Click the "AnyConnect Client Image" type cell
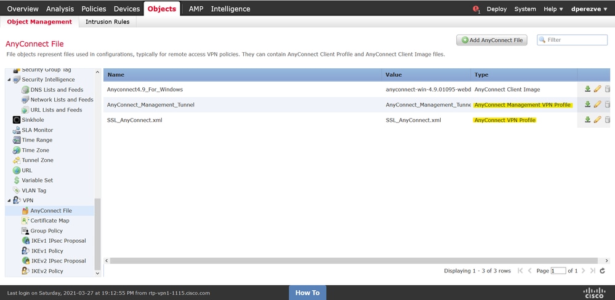 507,89
